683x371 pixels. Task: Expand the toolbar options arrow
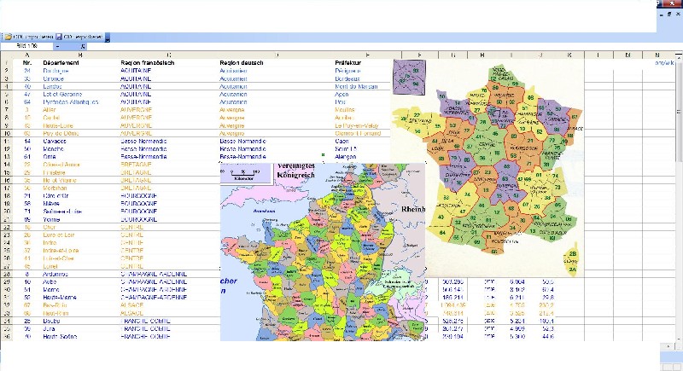tap(107, 38)
